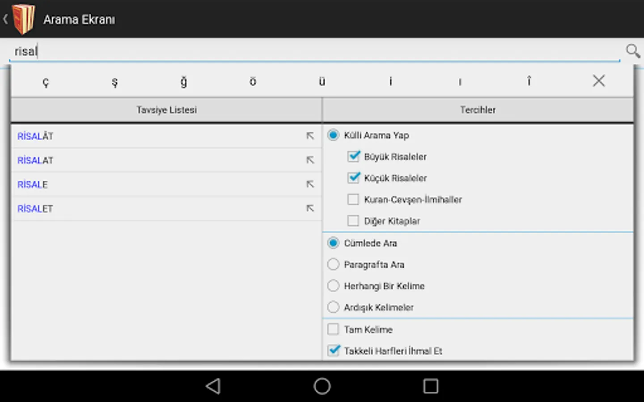Insert the dotted i character
The height and width of the screenshot is (402, 644).
tap(391, 81)
